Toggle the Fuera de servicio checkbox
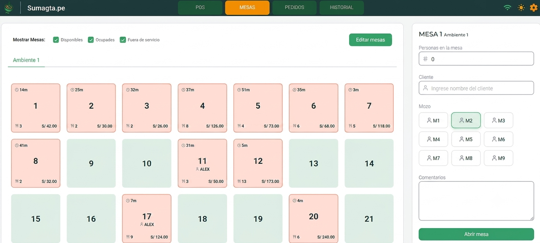 click(123, 40)
